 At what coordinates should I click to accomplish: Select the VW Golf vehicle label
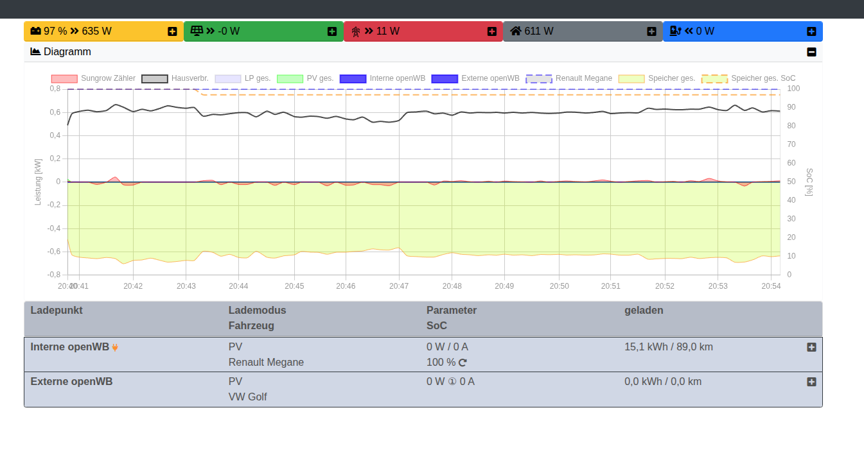point(247,397)
